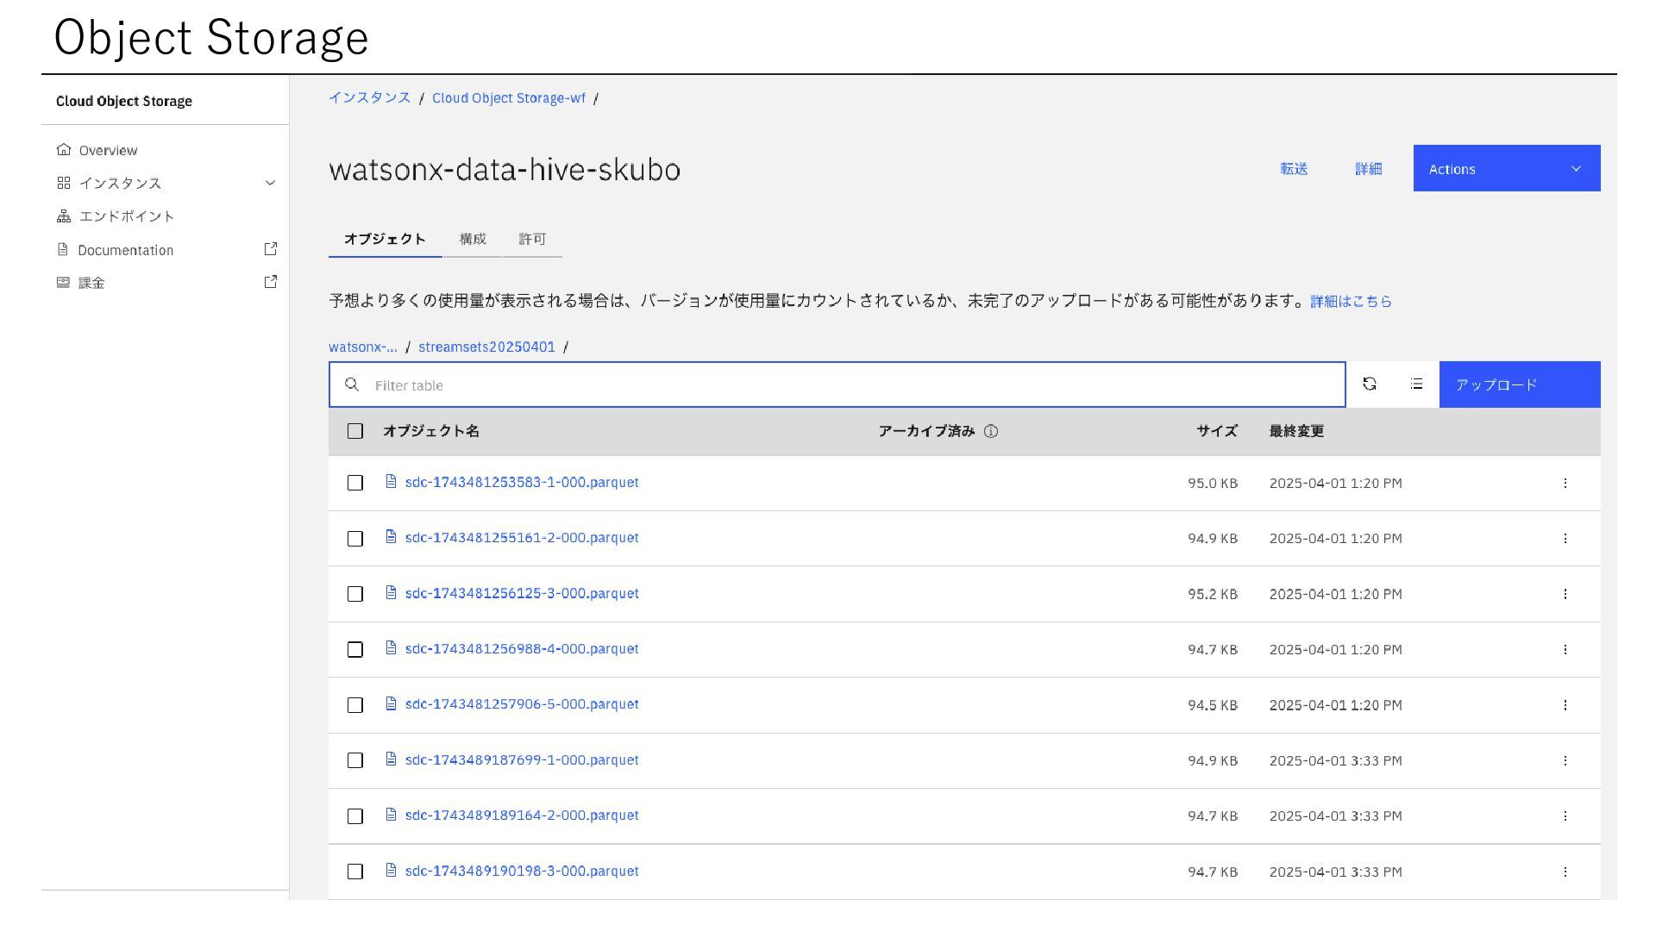1656x931 pixels.
Task: Expand the Actions dropdown button
Action: tap(1506, 169)
